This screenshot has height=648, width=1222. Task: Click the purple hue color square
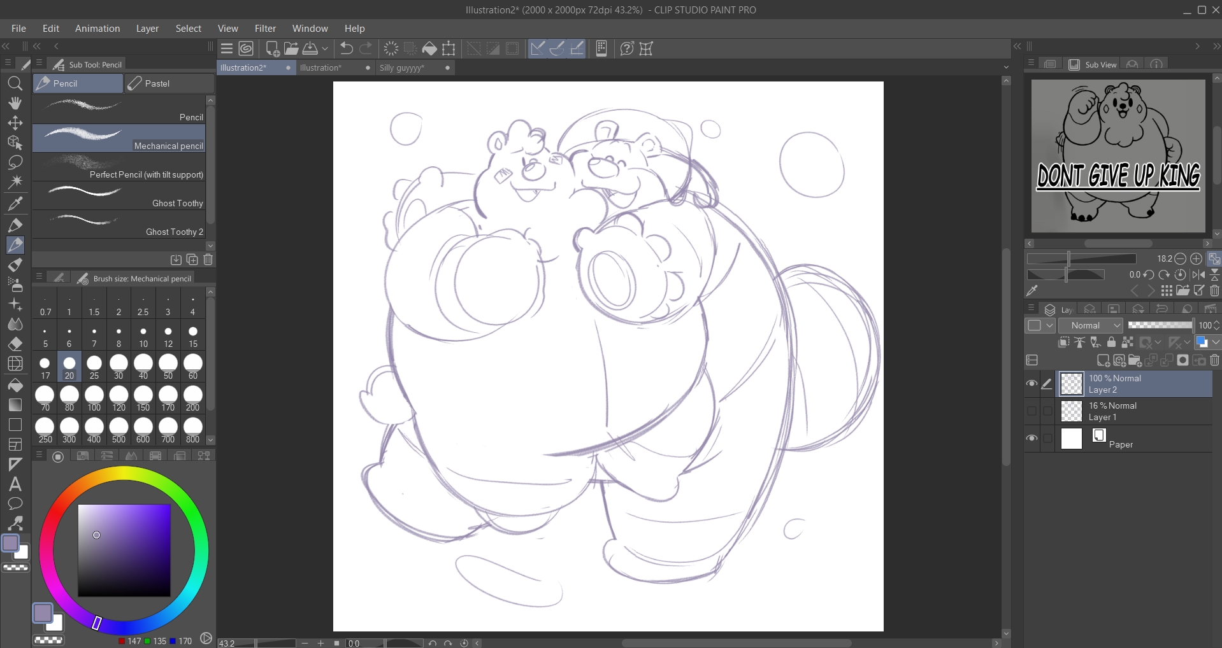click(x=124, y=551)
